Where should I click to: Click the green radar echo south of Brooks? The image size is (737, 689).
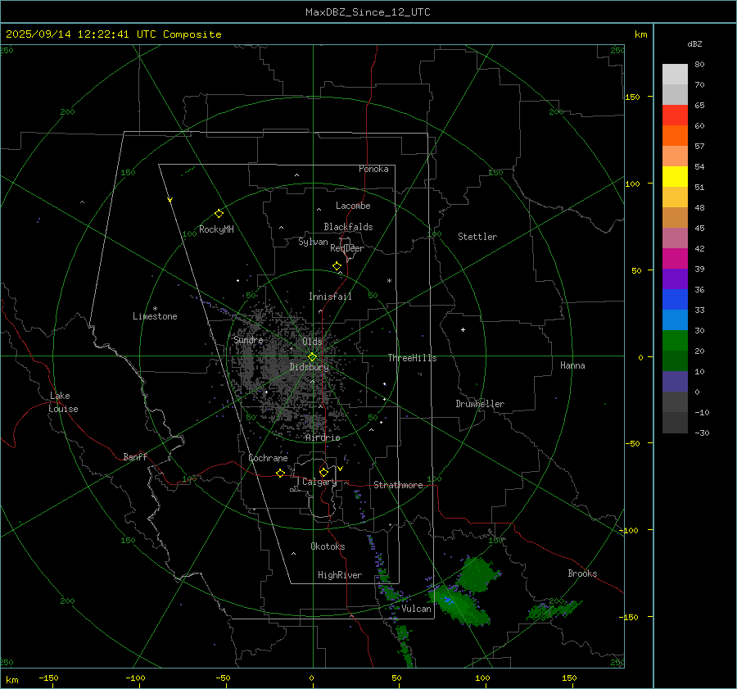554,610
